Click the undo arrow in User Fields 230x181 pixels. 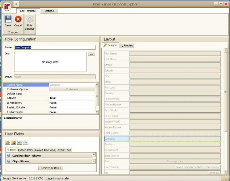pos(20,143)
